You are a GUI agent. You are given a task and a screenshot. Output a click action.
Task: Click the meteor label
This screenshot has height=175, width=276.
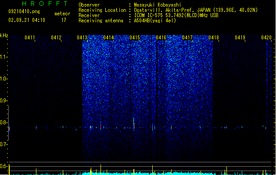[62, 14]
